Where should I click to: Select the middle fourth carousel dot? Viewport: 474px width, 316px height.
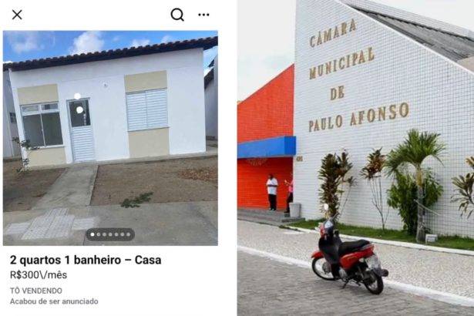click(x=110, y=234)
